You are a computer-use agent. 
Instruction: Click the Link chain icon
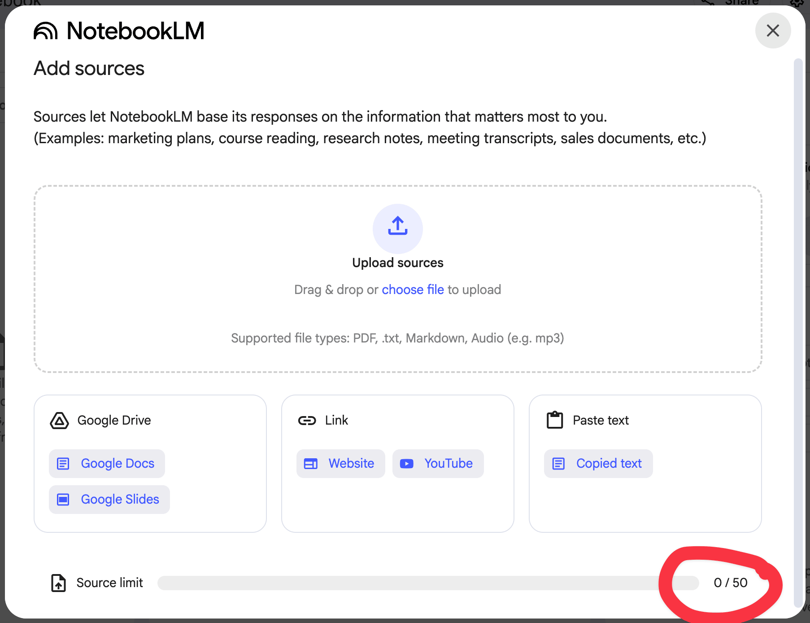(307, 421)
